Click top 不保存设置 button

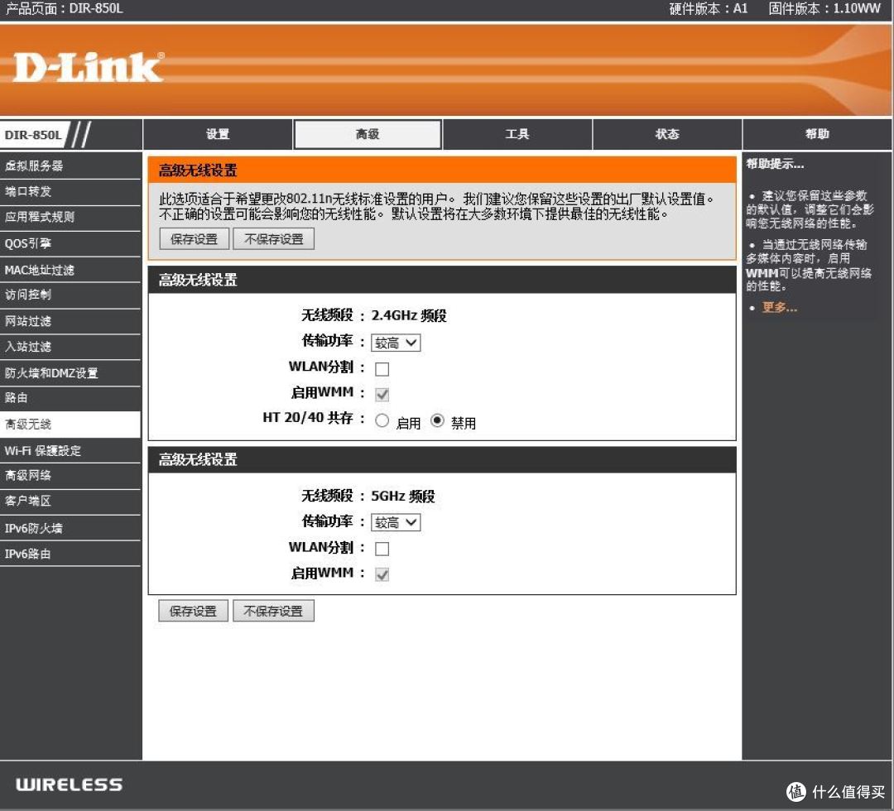274,239
